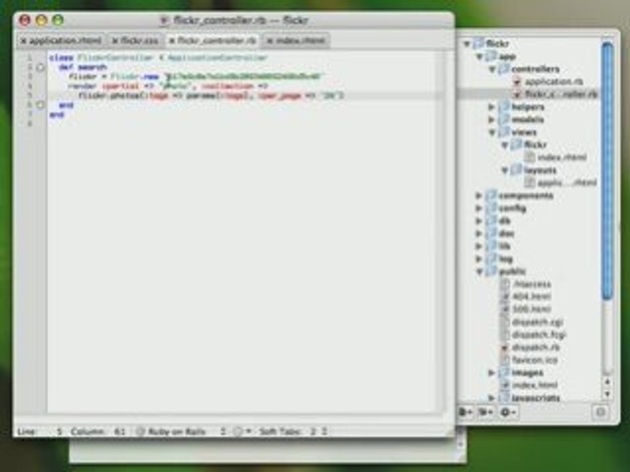This screenshot has height=472, width=630.
Task: Select the .htaccess file
Action: [532, 284]
